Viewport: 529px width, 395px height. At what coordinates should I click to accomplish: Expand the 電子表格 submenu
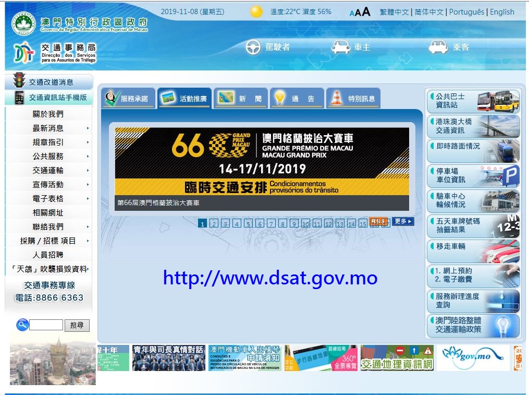point(48,199)
